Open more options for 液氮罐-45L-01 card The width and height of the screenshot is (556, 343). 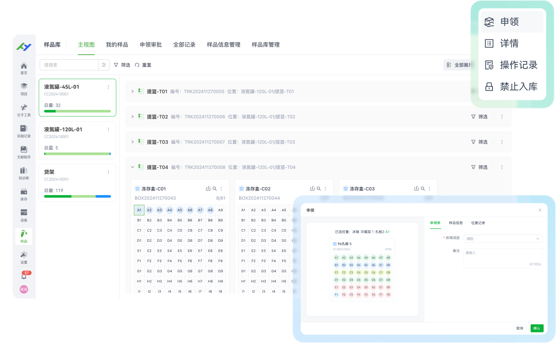pos(108,87)
